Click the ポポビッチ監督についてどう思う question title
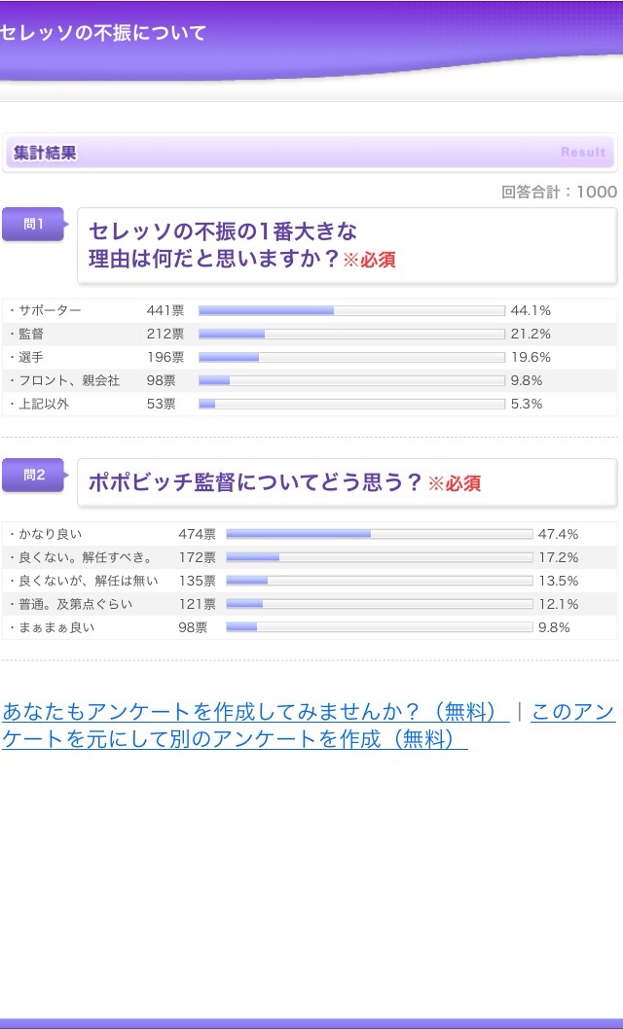 tap(255, 482)
